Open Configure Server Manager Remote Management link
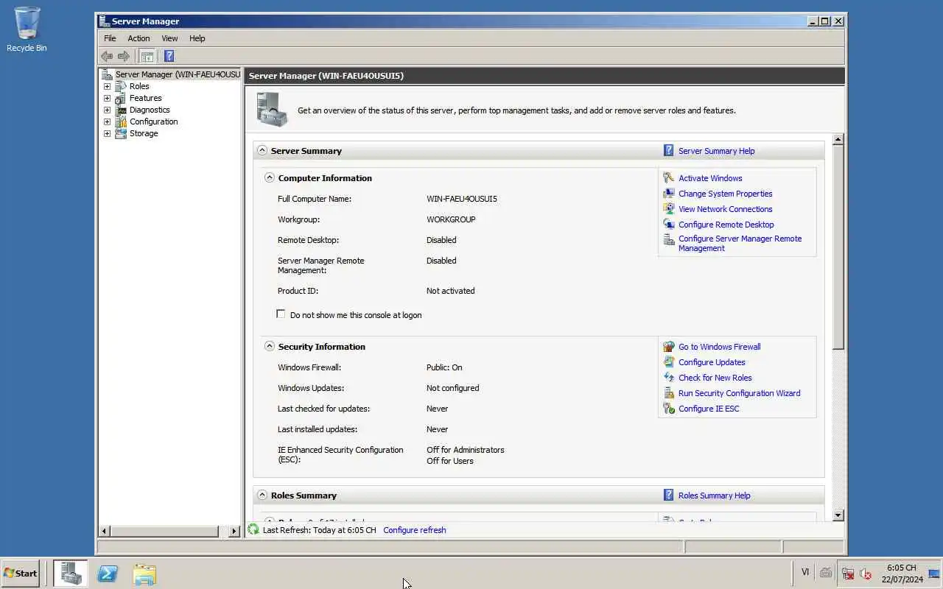Image resolution: width=943 pixels, height=589 pixels. pyautogui.click(x=740, y=244)
